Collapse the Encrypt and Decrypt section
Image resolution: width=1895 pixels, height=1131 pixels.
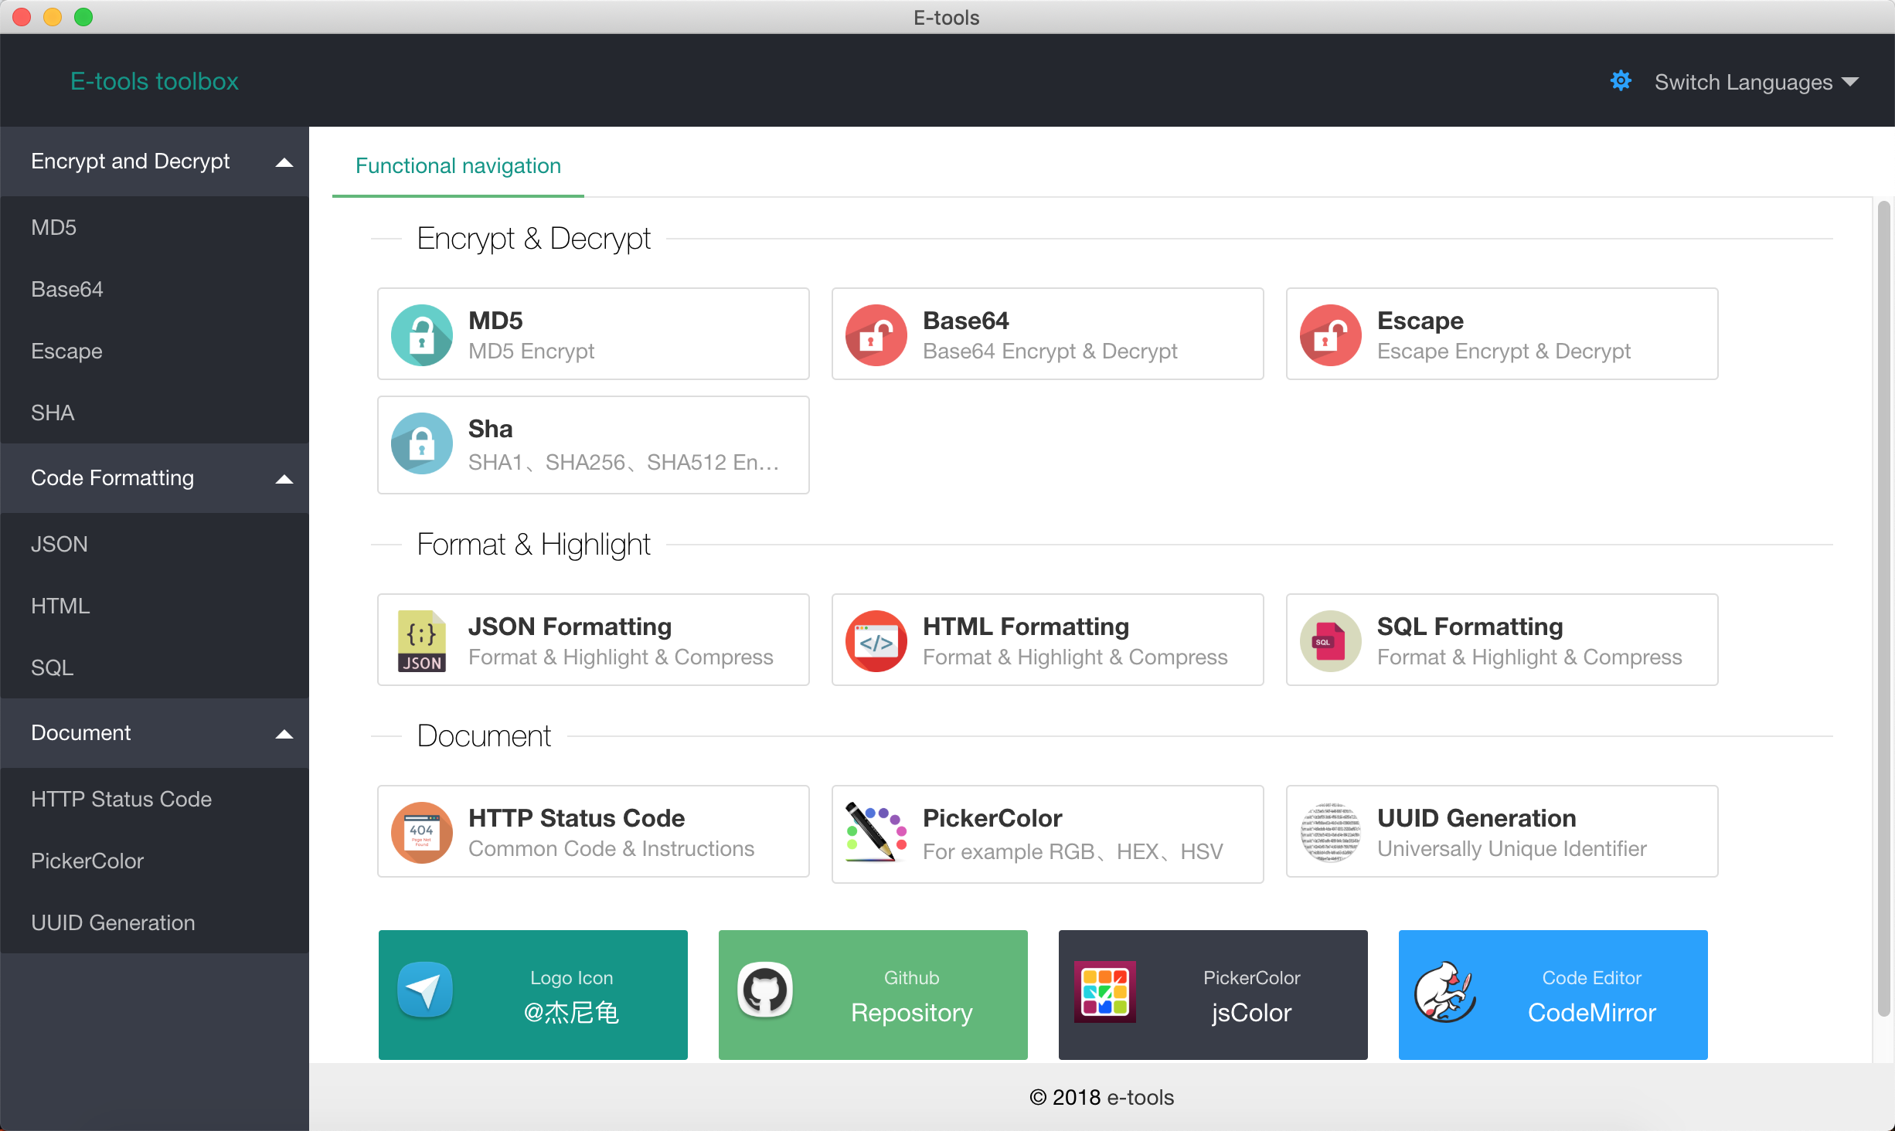click(284, 162)
